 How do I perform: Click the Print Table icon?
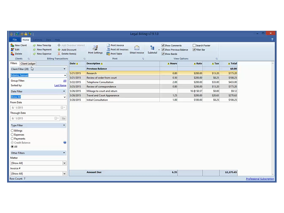coord(108,54)
